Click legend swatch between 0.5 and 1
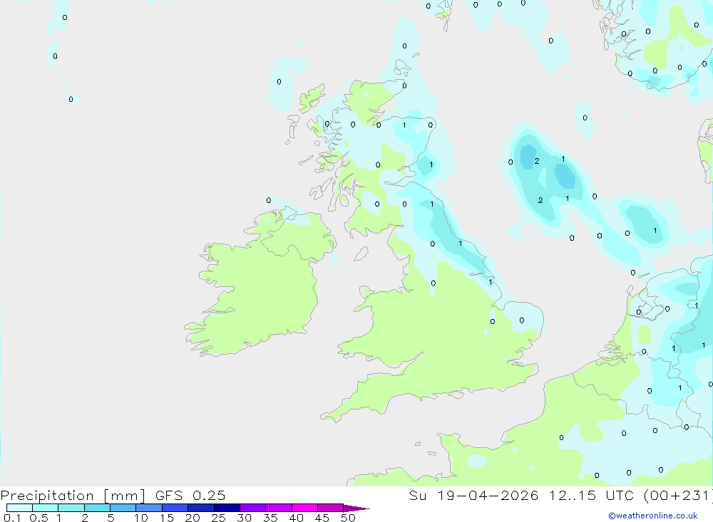Image resolution: width=713 pixels, height=522 pixels. [45, 508]
